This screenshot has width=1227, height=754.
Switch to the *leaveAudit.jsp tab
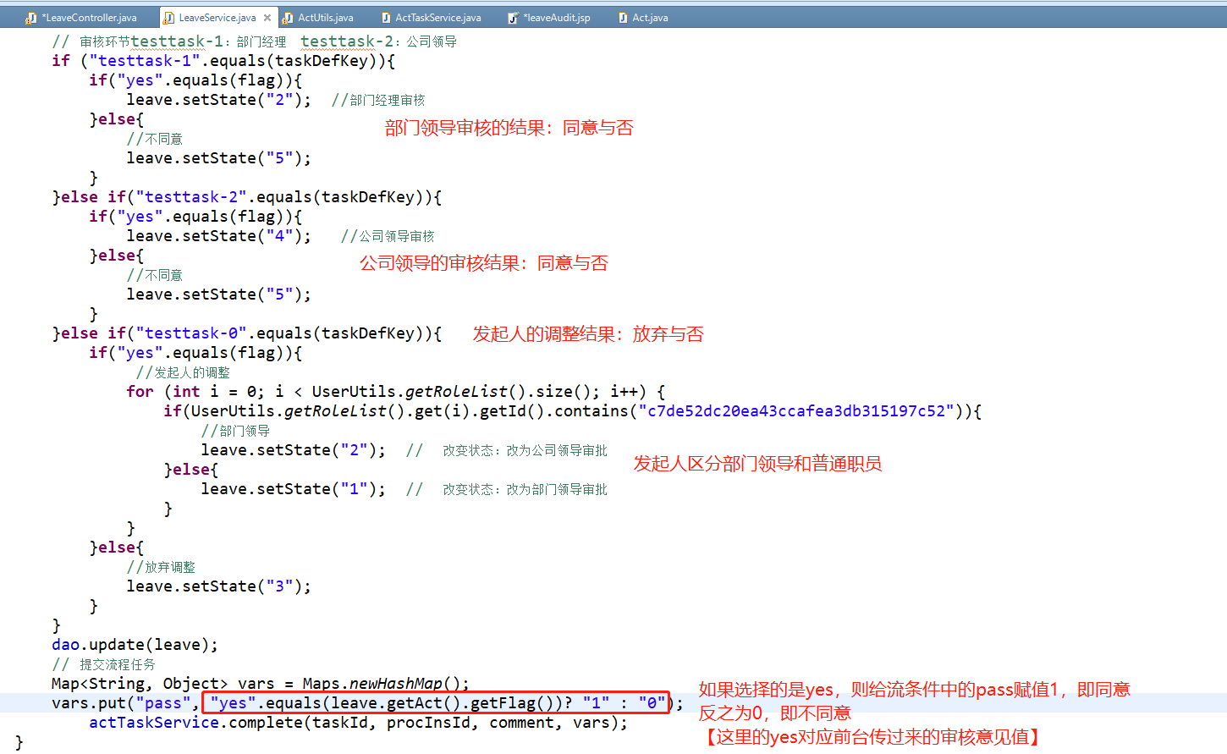pyautogui.click(x=556, y=15)
